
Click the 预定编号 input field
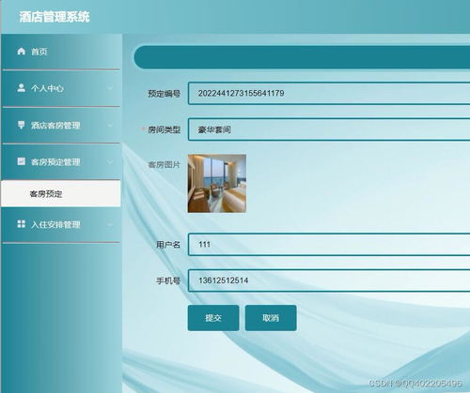tap(329, 93)
